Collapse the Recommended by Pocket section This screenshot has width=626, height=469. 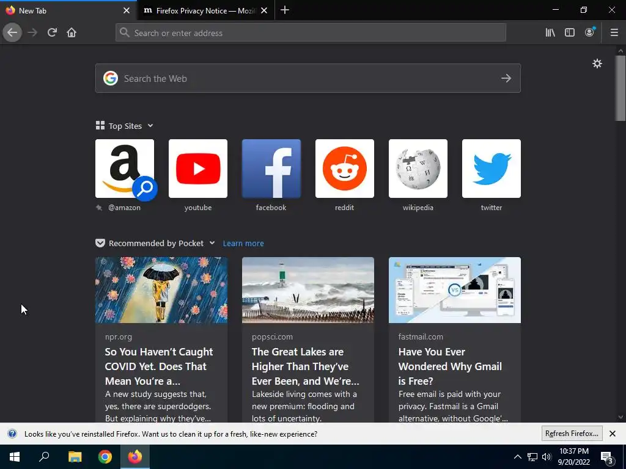212,243
